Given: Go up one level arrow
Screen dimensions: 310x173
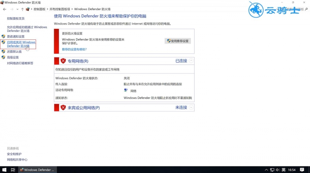Looking at the screenshot, I should (22, 9).
